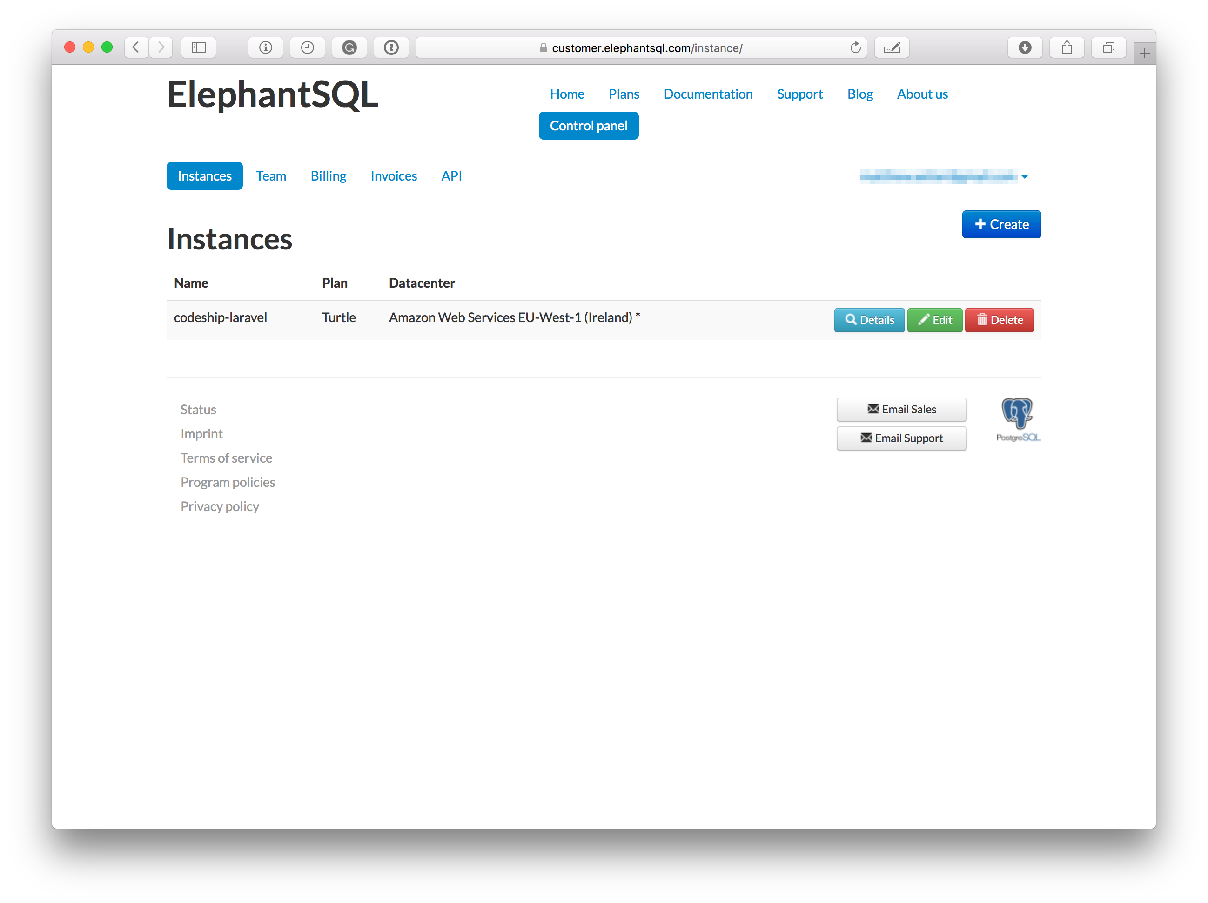Screen dimensions: 1208x903
Task: Click the Grammarly extension icon
Action: 349,47
